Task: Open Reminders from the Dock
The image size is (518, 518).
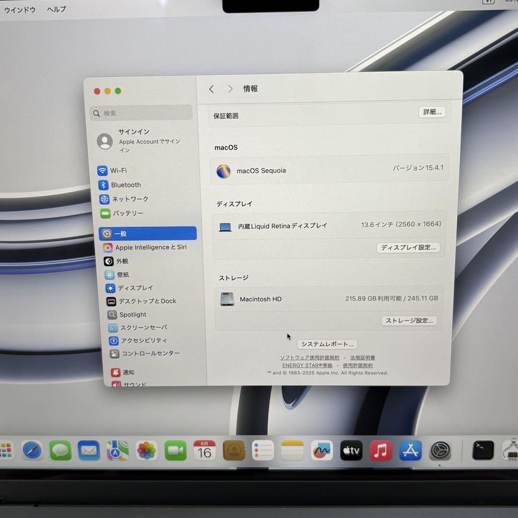Action: click(x=263, y=450)
